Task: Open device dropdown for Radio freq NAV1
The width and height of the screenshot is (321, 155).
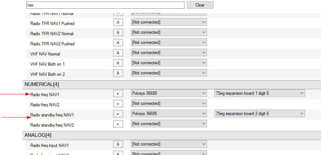Action: click(169, 93)
